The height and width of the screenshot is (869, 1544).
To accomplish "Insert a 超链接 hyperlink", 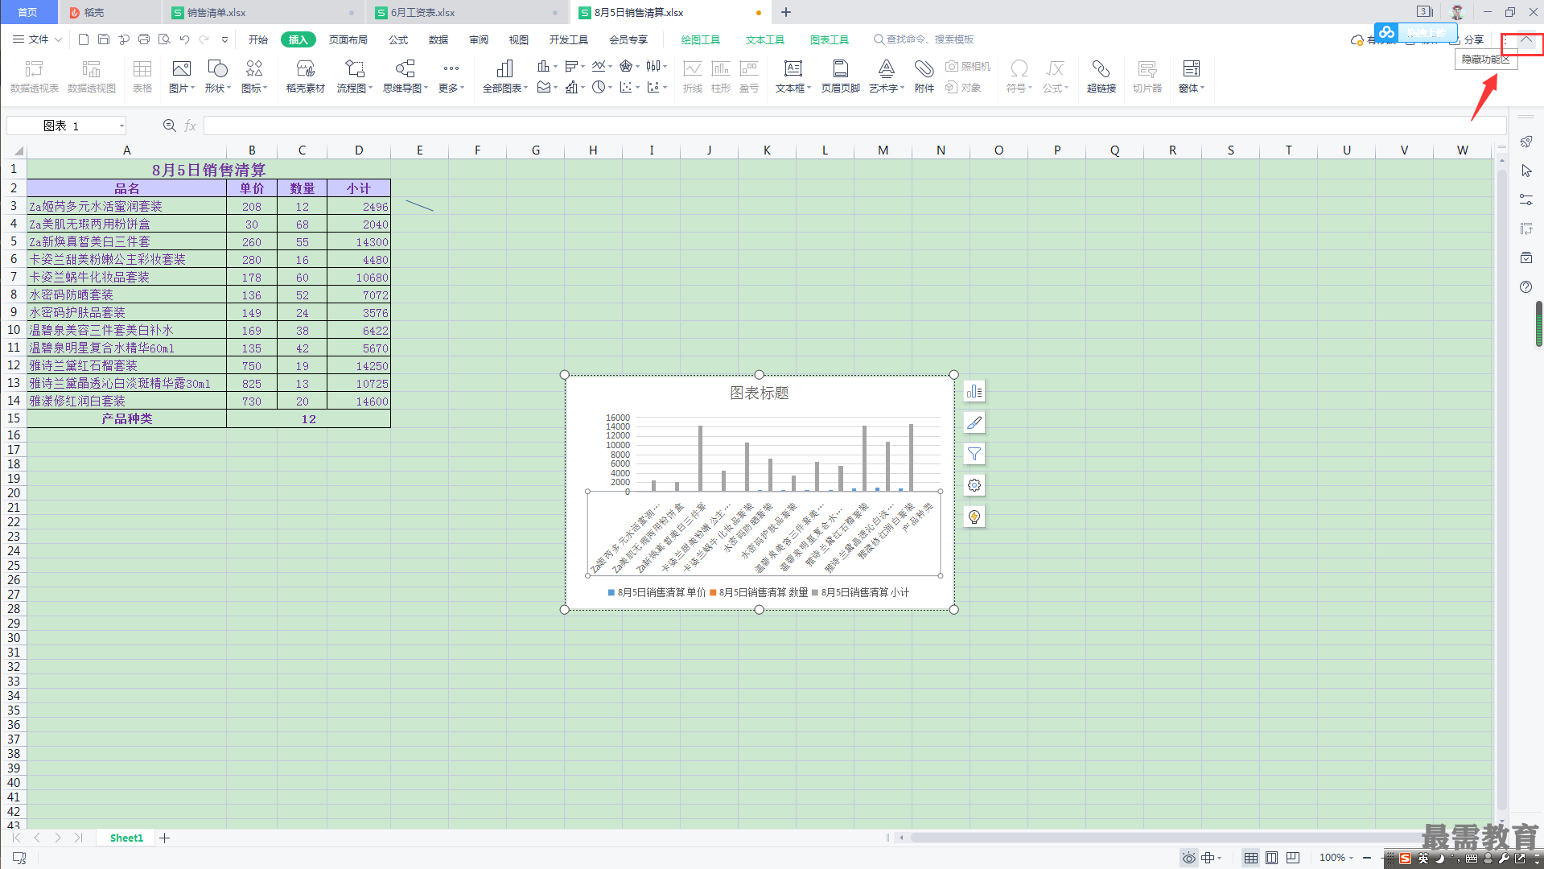I will pos(1101,76).
